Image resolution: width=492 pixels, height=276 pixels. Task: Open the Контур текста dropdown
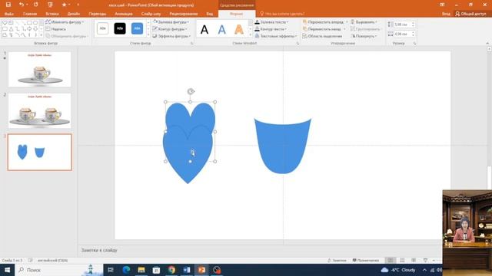coord(271,29)
